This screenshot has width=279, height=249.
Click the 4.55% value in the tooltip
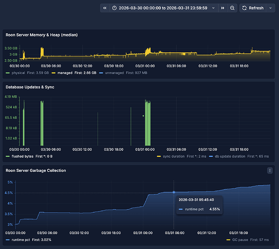tap(215, 209)
